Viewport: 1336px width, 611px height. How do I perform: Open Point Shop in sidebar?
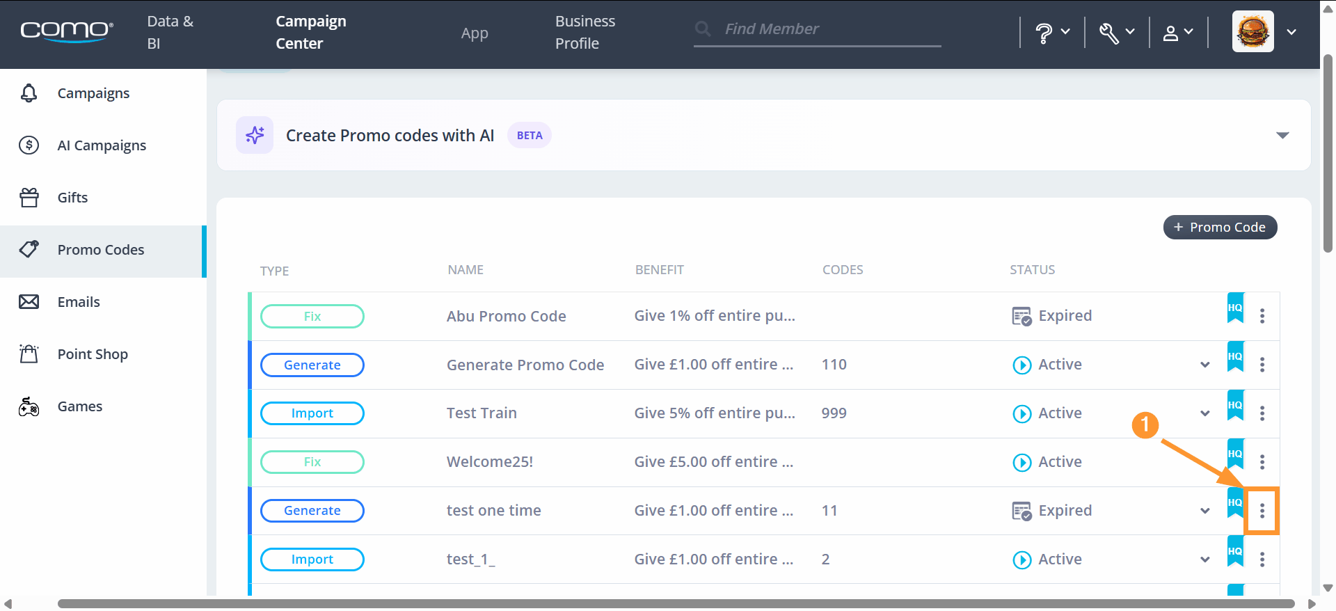[103, 354]
